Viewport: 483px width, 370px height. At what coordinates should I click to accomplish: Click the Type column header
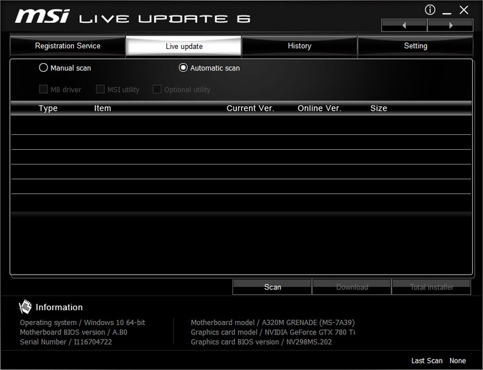48,108
